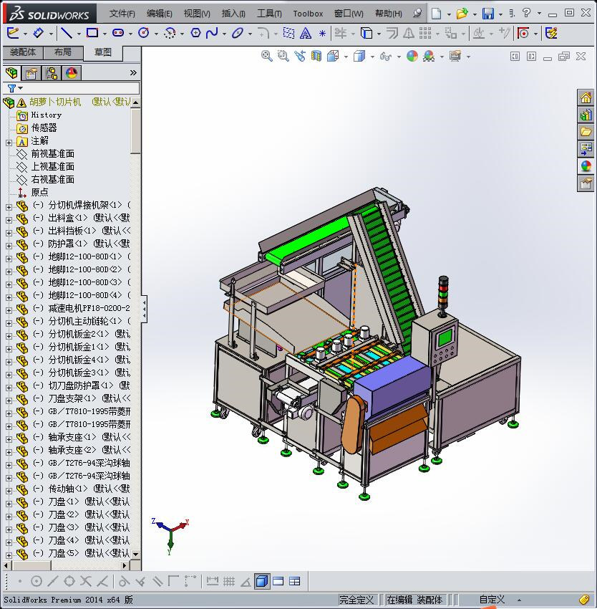Screen dimensions: 597x609
Task: Open the 文件(F) menu
Action: 122,14
